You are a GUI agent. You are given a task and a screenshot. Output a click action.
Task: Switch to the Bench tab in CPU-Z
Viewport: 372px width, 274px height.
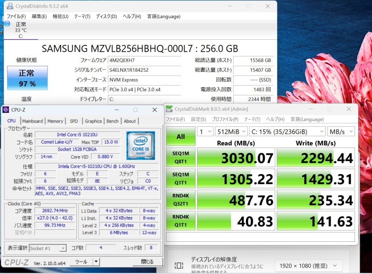112,121
